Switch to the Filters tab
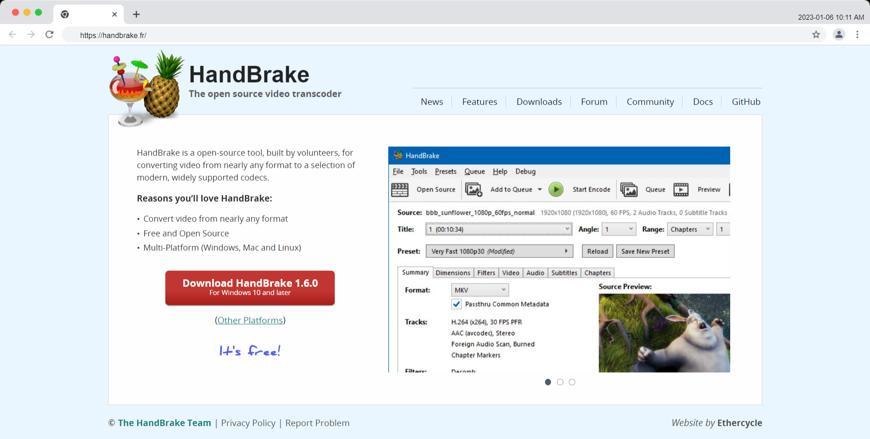The image size is (870, 439). coord(486,273)
